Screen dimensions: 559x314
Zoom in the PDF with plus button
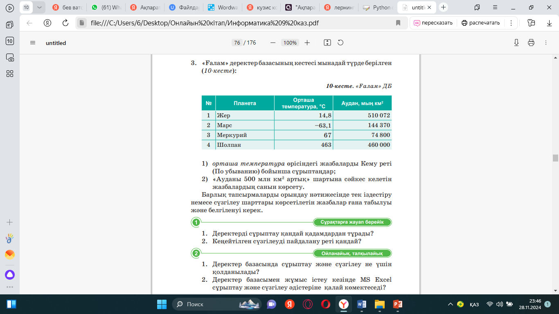coord(307,43)
